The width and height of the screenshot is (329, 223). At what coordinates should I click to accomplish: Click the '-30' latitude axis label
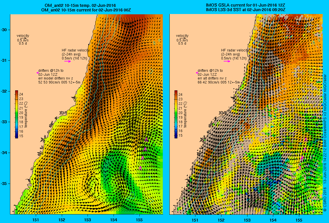click(x=4, y=30)
